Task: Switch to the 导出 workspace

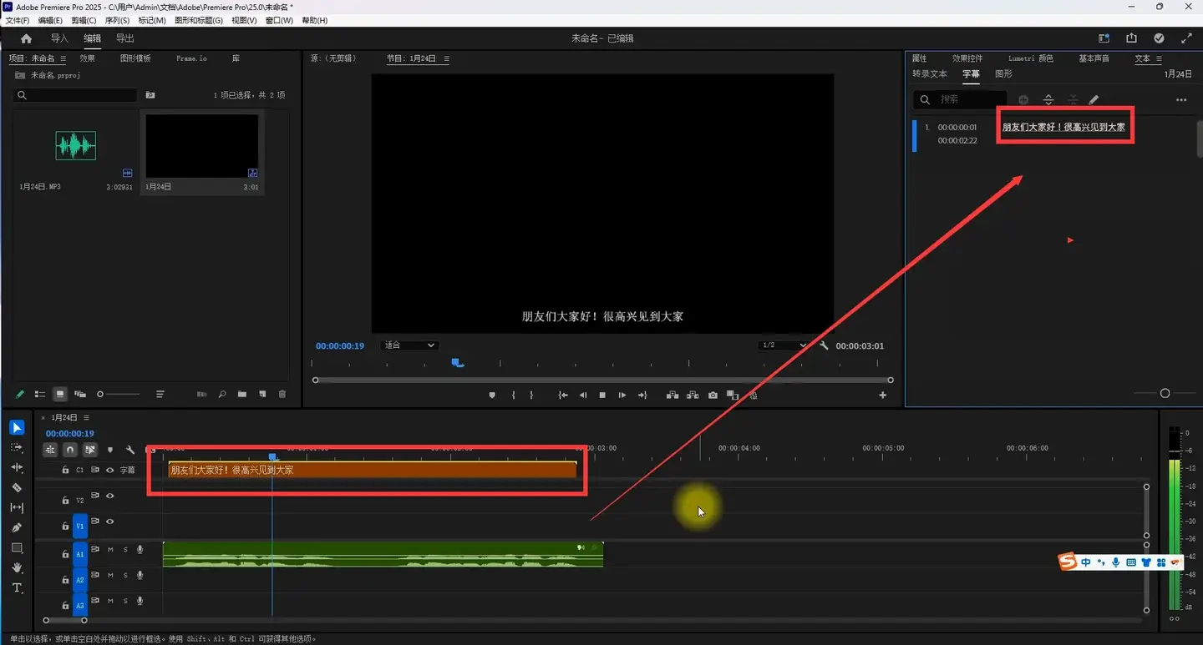Action: coord(124,38)
